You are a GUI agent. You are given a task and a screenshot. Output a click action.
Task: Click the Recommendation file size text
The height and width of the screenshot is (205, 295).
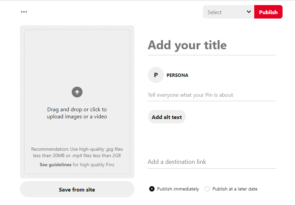point(77,152)
